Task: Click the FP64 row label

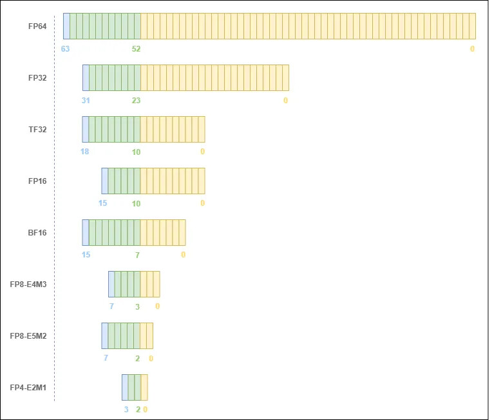Action: 37,26
